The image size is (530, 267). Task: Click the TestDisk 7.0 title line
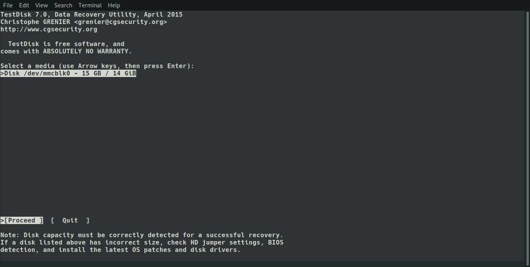(x=92, y=15)
